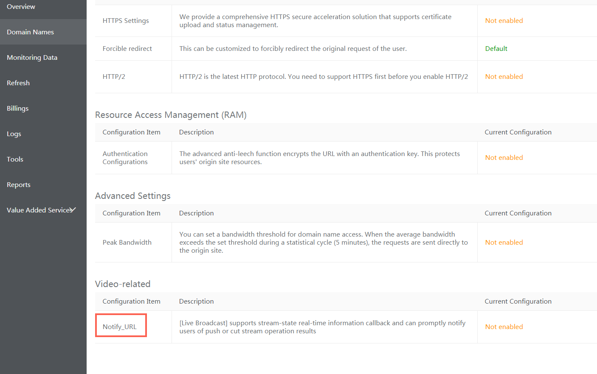Click the HTTPS Settings configuration item

point(126,21)
